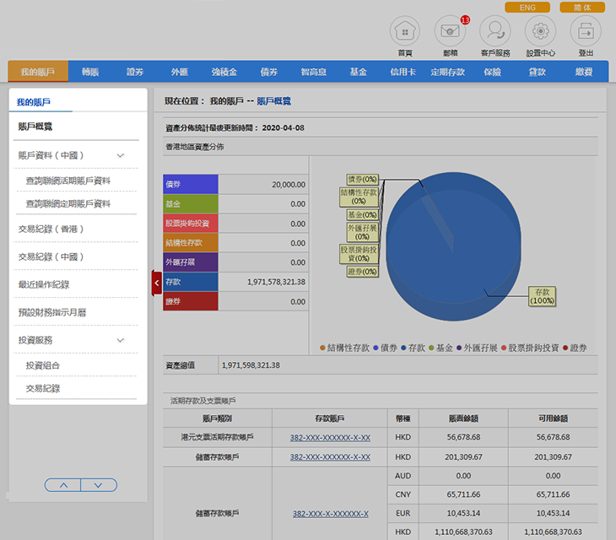Click the sidebar scroll down arrow
The width and height of the screenshot is (616, 540).
pyautogui.click(x=99, y=485)
